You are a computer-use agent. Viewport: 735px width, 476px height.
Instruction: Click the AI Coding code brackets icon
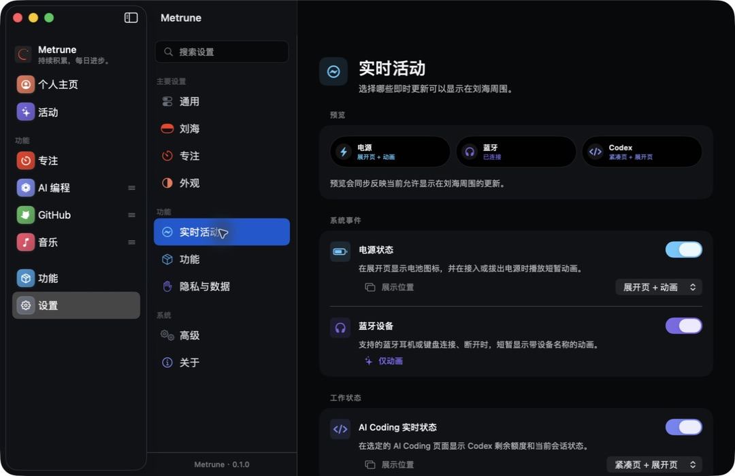click(340, 429)
